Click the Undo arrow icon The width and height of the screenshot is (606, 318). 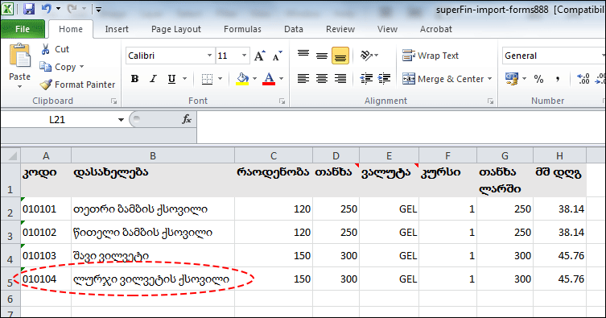click(x=46, y=9)
